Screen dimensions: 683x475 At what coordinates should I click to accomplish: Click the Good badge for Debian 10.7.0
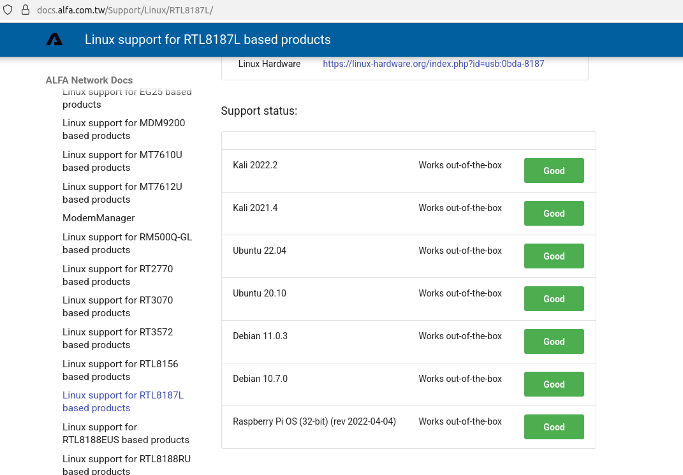(x=554, y=384)
